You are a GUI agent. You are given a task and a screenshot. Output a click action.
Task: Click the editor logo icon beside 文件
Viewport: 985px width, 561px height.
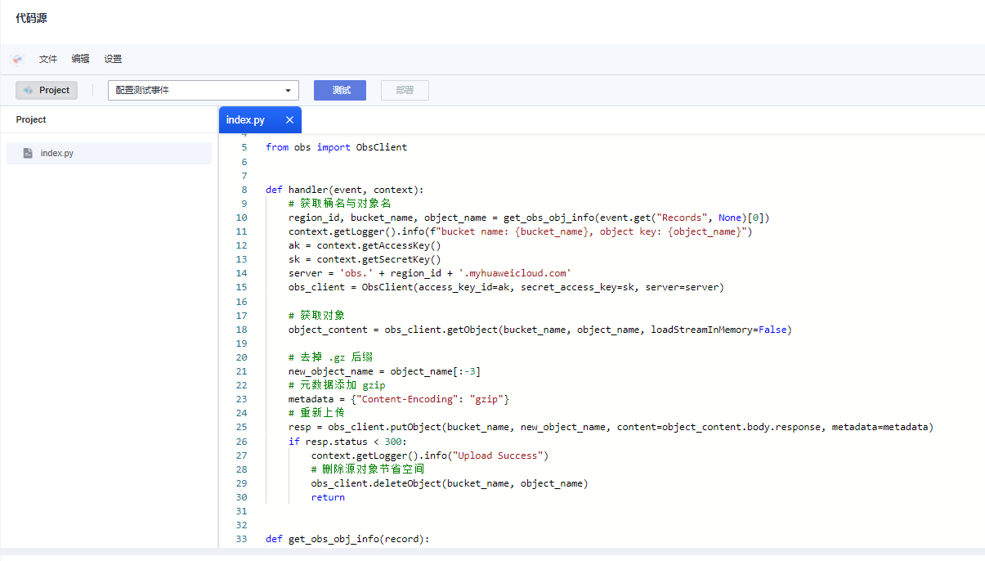[17, 59]
